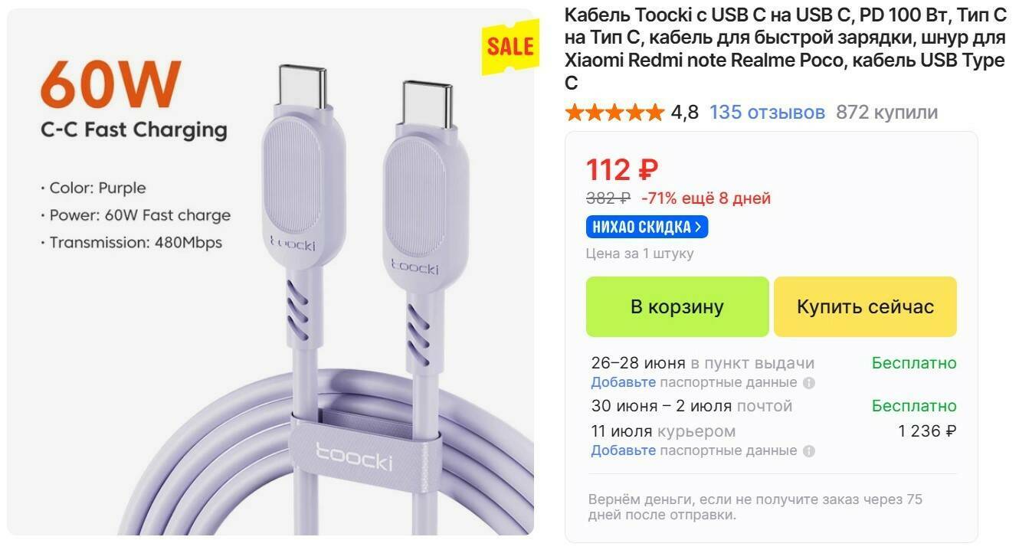Click the product title Кабель Toocki
Viewport: 1019px width, 550px height.
[x=785, y=48]
